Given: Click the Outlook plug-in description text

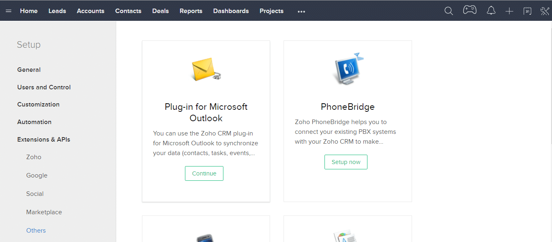Looking at the screenshot, I should point(206,143).
